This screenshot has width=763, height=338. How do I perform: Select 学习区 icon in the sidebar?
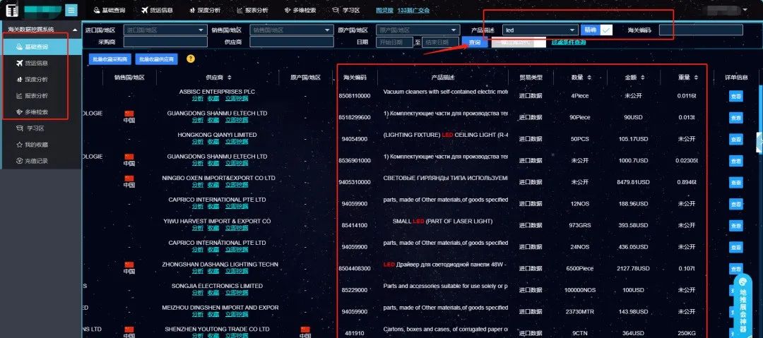tap(20, 128)
